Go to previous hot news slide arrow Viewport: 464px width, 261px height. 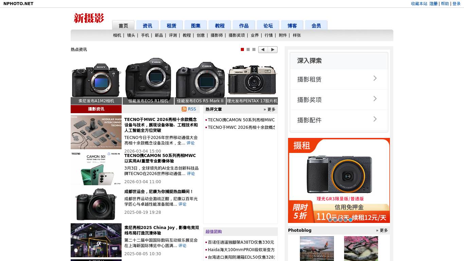(x=263, y=50)
